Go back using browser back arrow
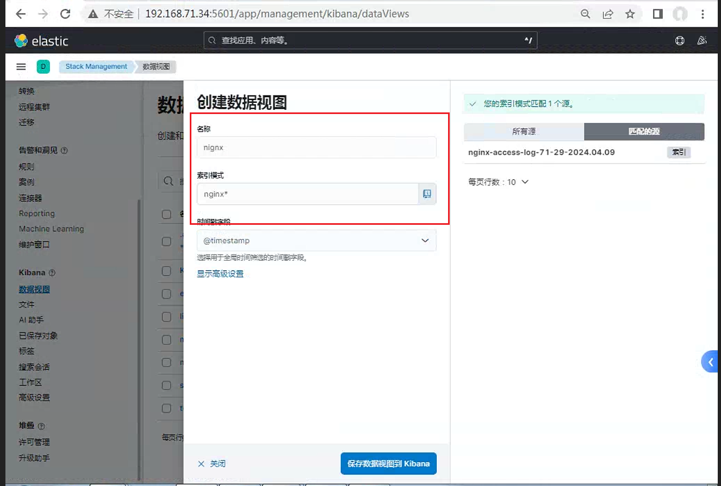 coord(21,14)
